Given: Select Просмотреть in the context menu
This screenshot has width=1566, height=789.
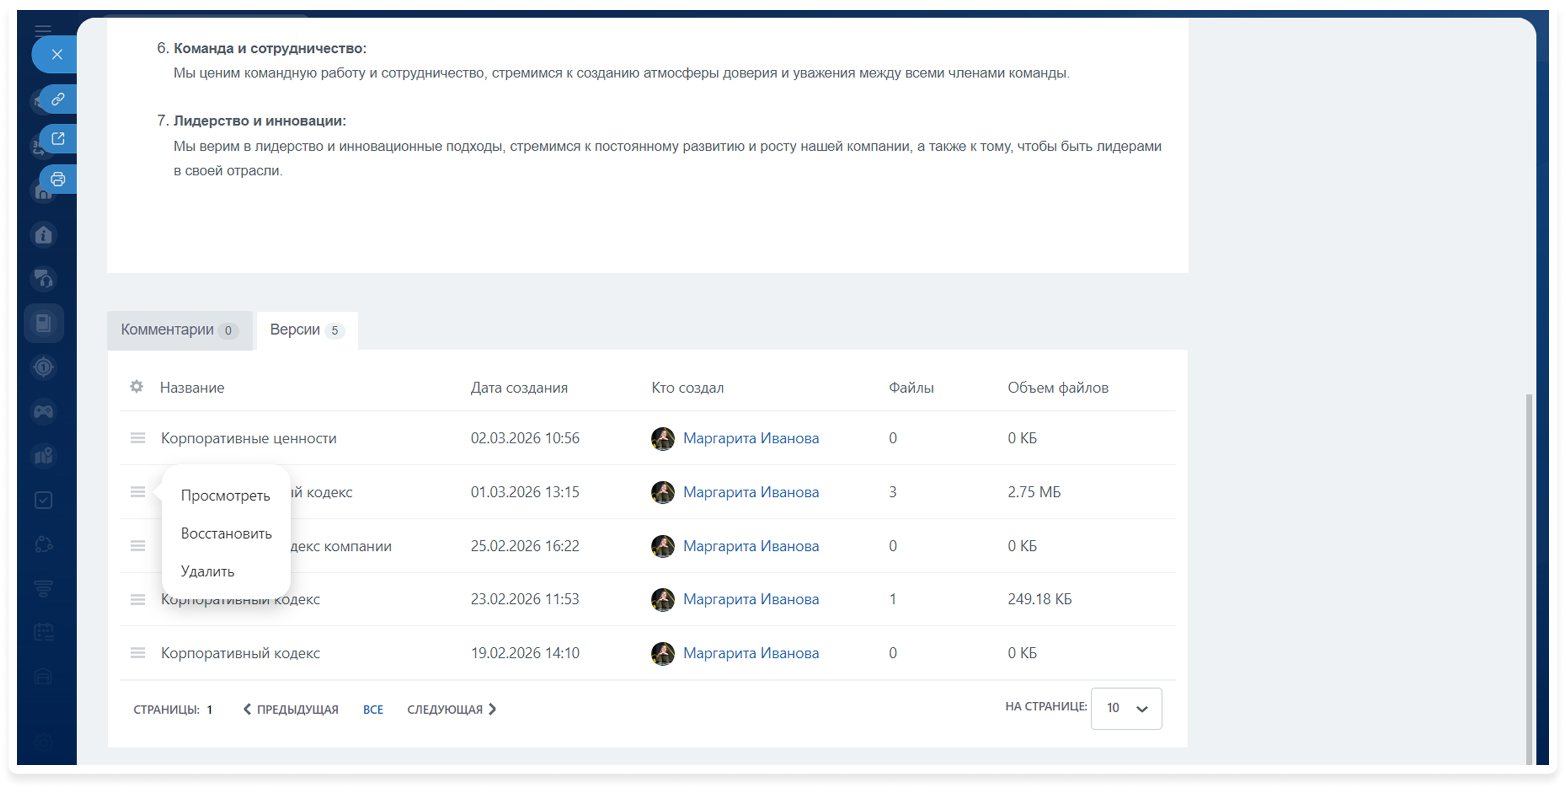Looking at the screenshot, I should (x=225, y=496).
